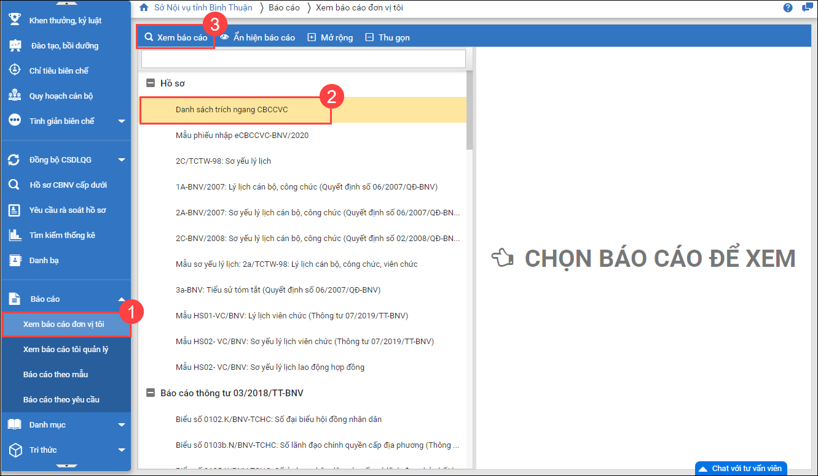Select Xem báo cáo tôi quản lý

coord(66,349)
